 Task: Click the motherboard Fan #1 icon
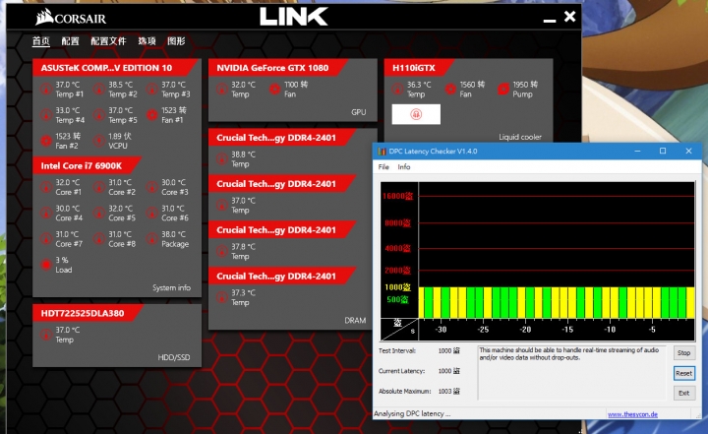click(152, 115)
